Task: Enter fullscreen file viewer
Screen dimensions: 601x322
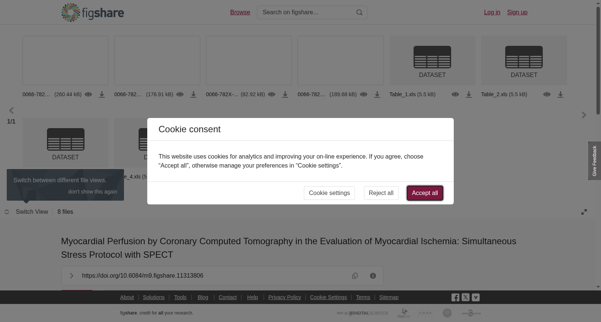Action: [584, 212]
